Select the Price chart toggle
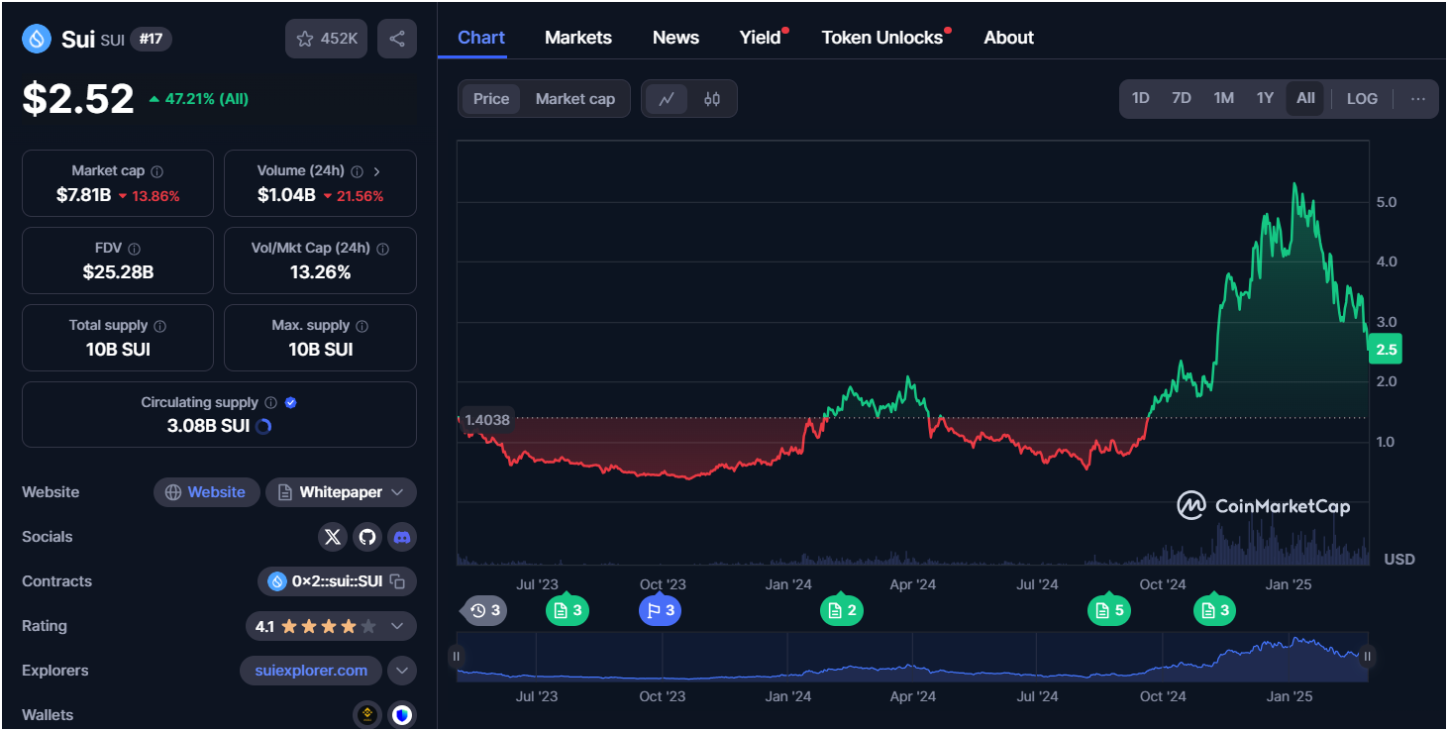Screen dimensions: 1448x731 coord(491,99)
